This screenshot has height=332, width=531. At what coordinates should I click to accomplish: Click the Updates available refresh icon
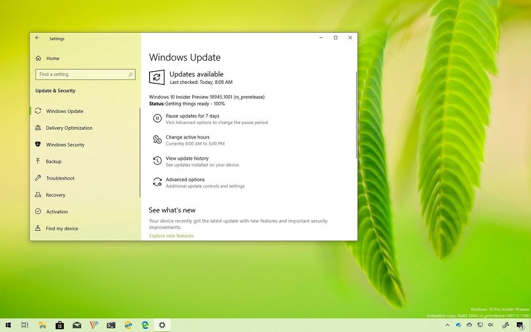click(156, 77)
